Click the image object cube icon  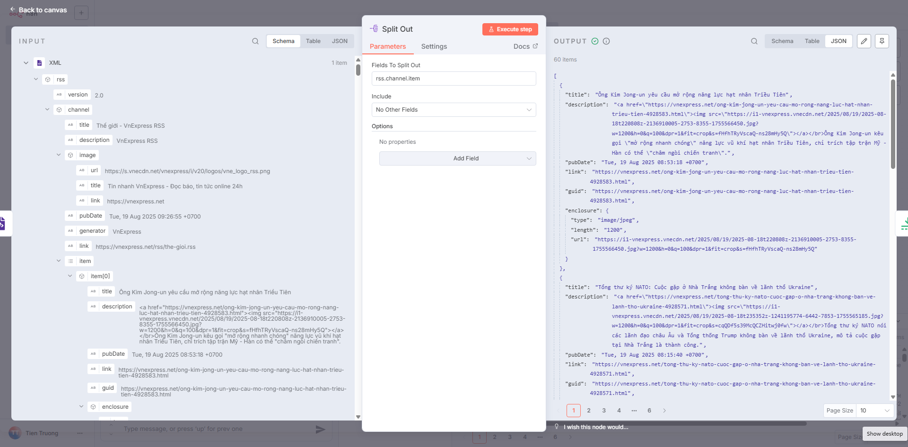coord(70,155)
